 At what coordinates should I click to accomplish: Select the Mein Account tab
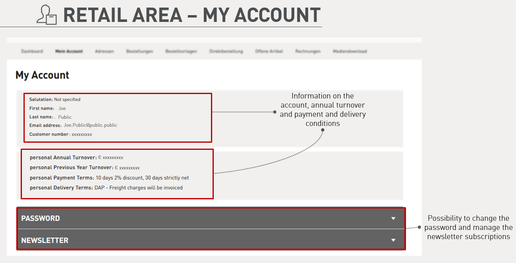[x=69, y=51]
